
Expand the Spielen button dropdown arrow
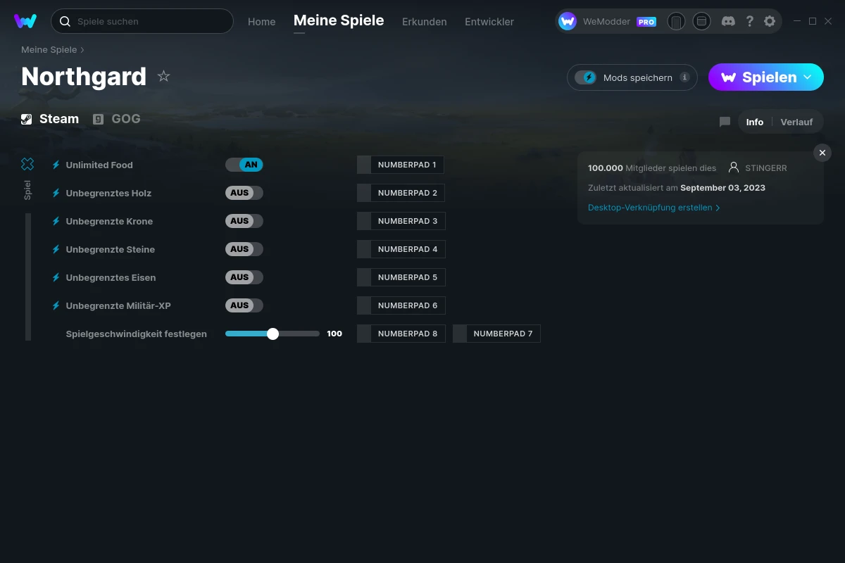(808, 77)
